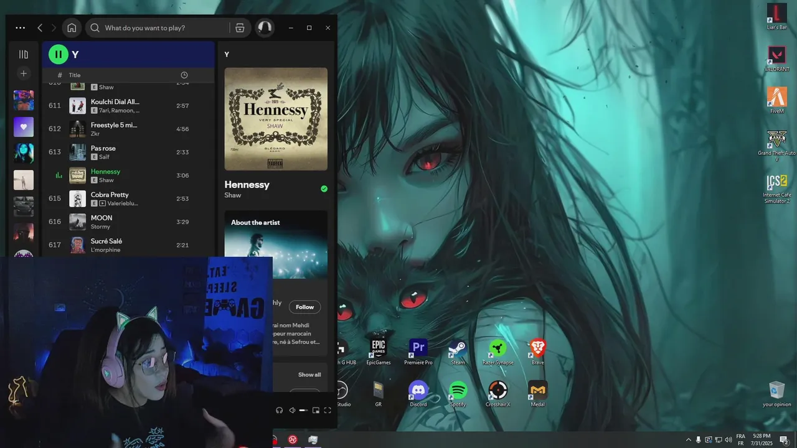Open the "your opinion" recycle bin

777,394
